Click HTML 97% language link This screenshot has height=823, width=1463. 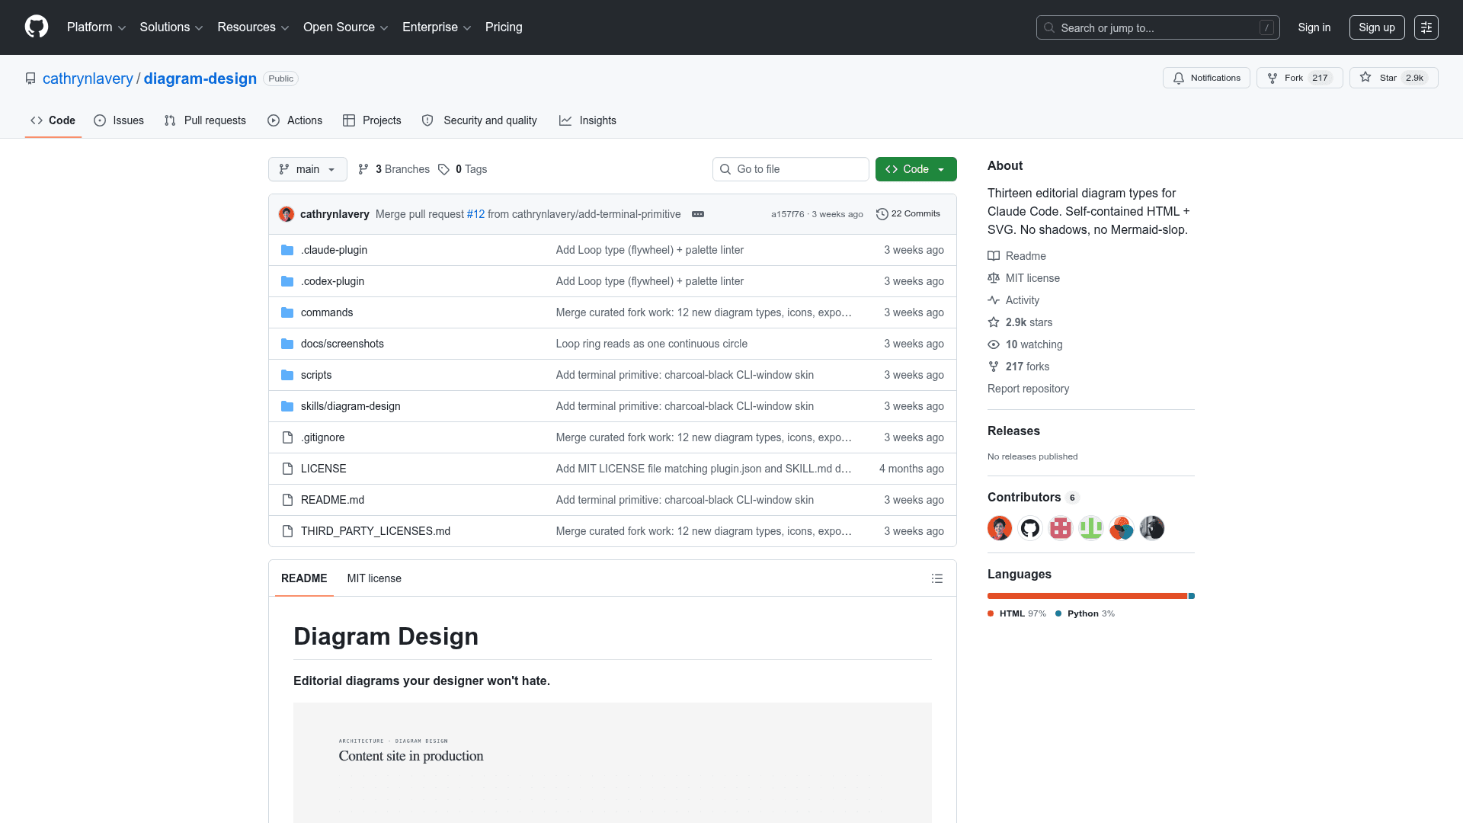(1017, 613)
